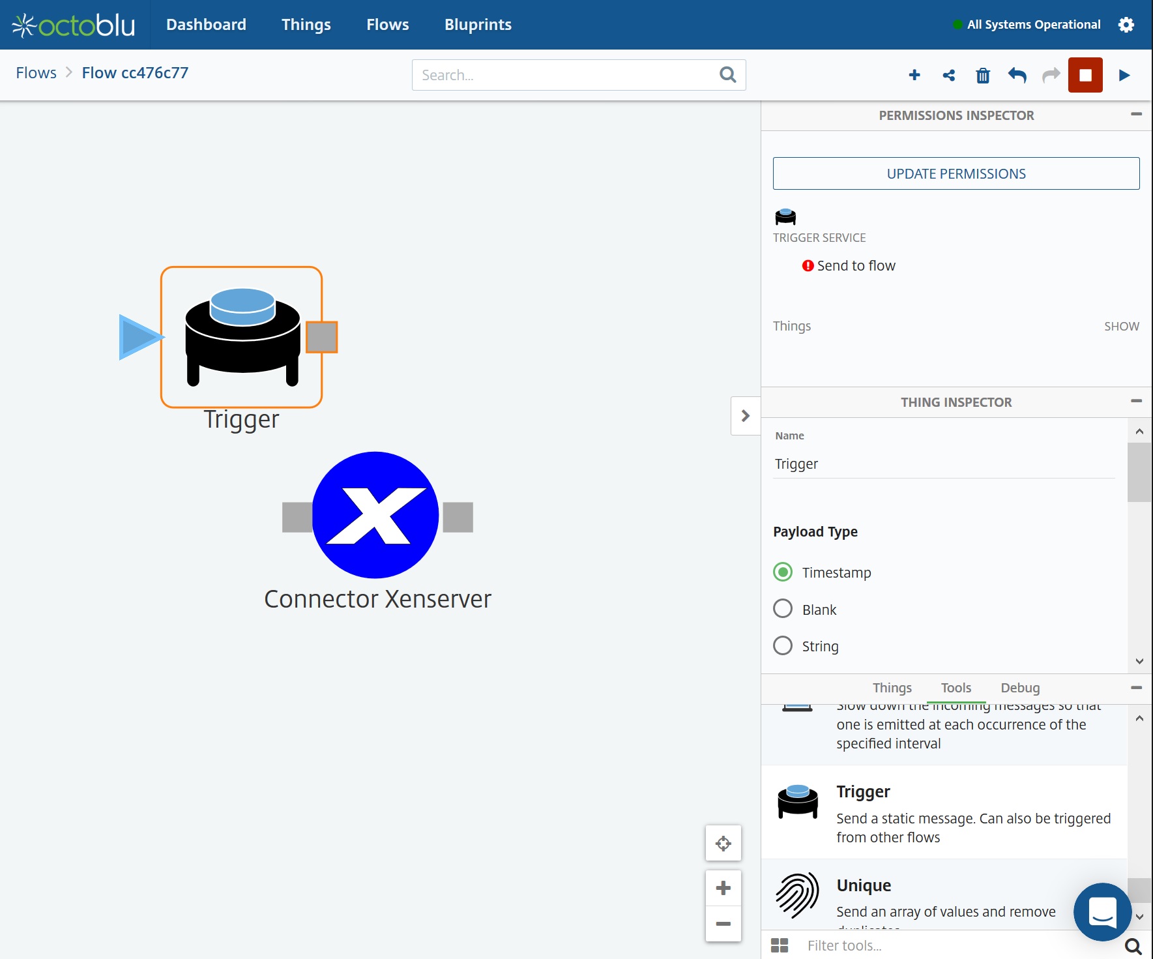Select the Blank payload type
This screenshot has width=1153, height=959.
click(783, 609)
